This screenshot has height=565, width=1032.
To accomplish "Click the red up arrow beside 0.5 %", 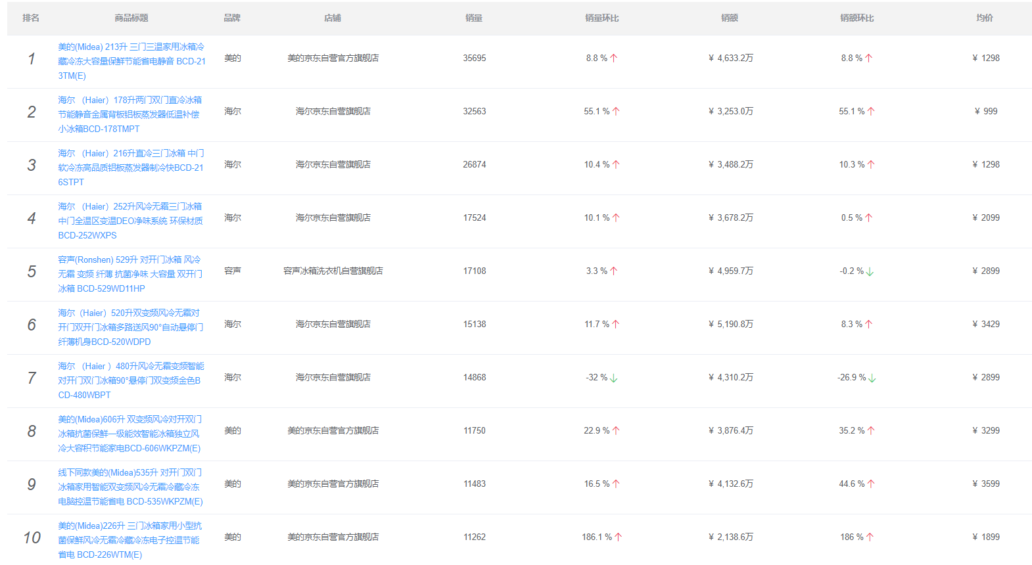I will pyautogui.click(x=869, y=218).
